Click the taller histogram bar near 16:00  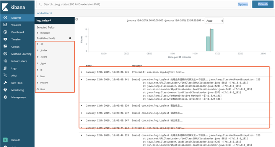(212, 40)
